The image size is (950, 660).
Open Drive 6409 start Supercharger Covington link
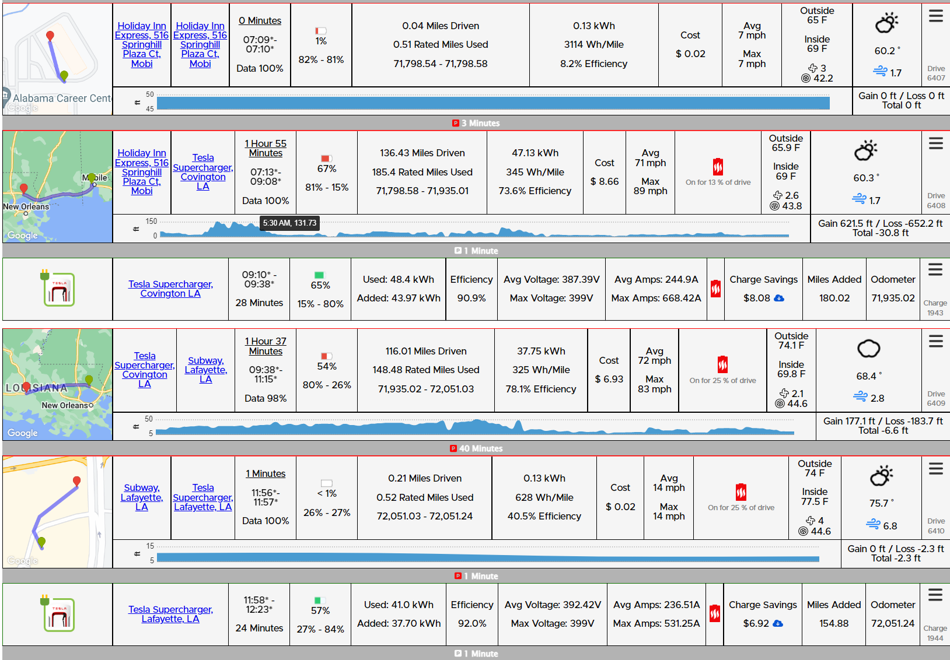145,370
